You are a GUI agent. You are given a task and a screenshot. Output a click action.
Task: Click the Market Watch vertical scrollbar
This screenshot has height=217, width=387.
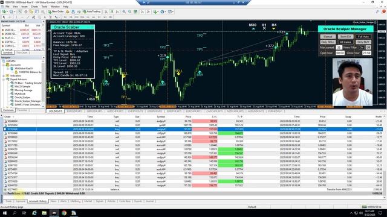(x=44, y=37)
